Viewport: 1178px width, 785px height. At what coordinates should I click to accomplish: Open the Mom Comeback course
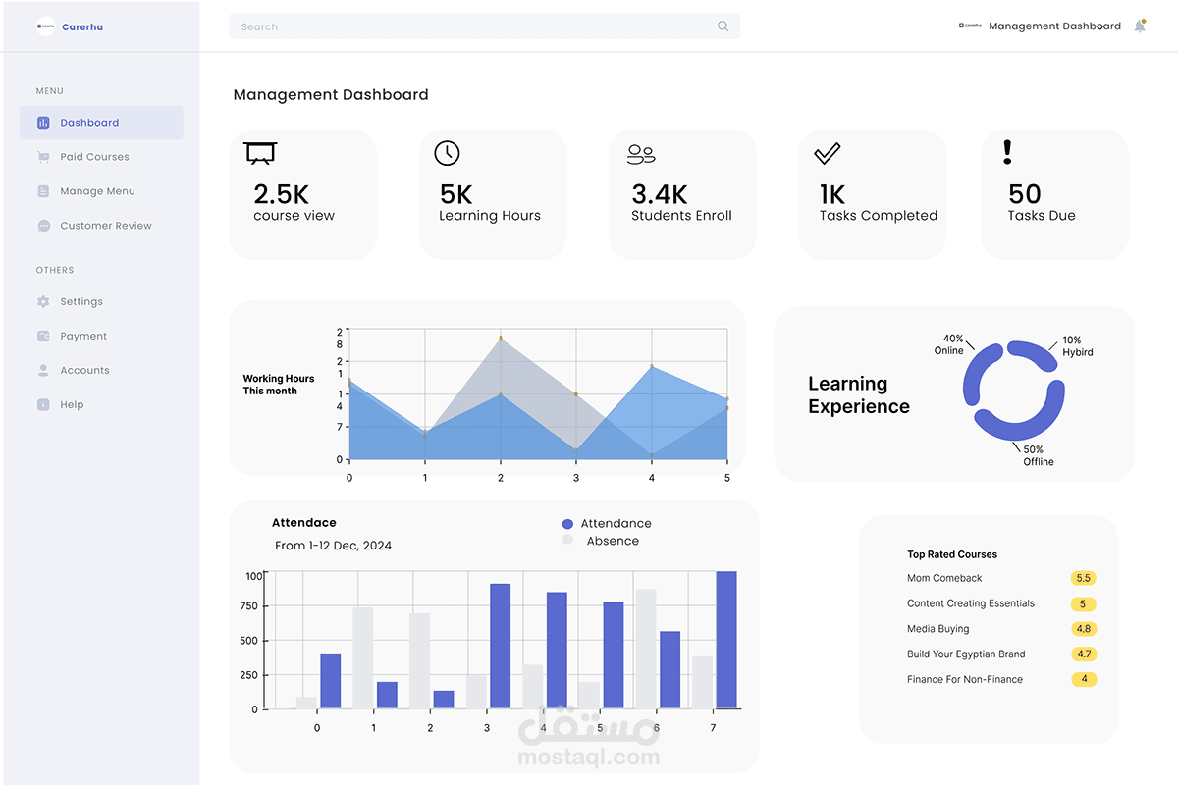pos(944,578)
